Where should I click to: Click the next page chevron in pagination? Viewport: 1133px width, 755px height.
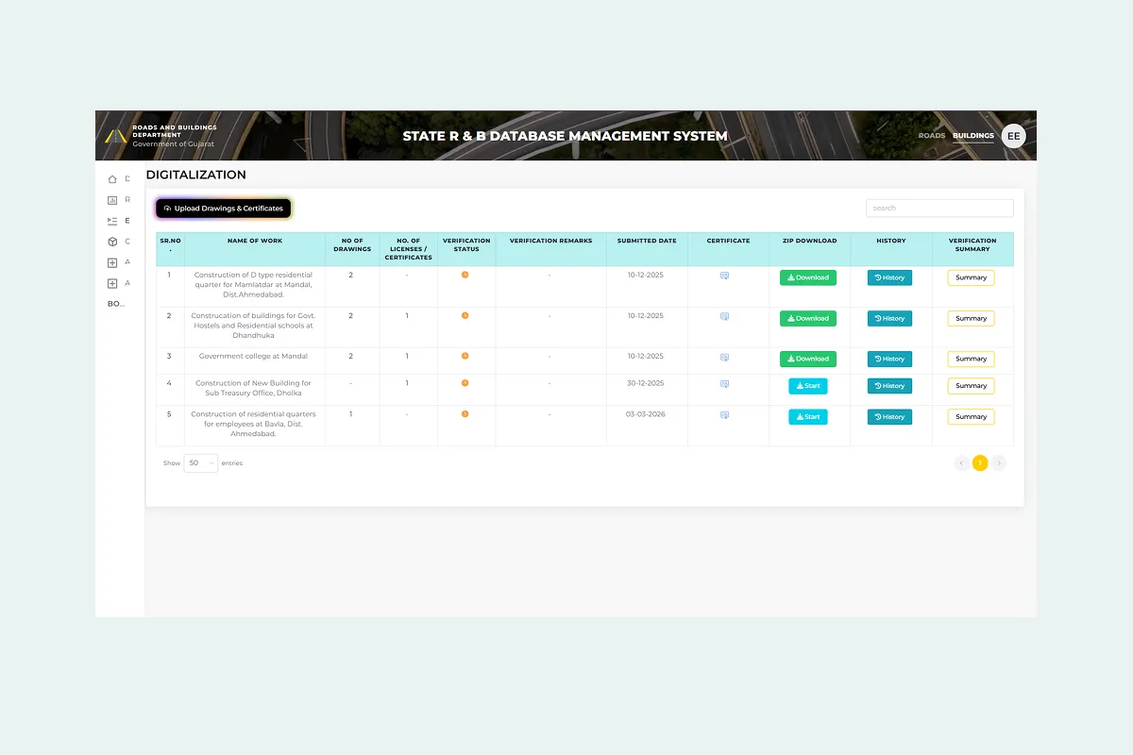point(998,462)
